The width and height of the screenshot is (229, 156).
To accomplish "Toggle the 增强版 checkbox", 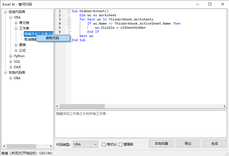I will click(x=121, y=144).
